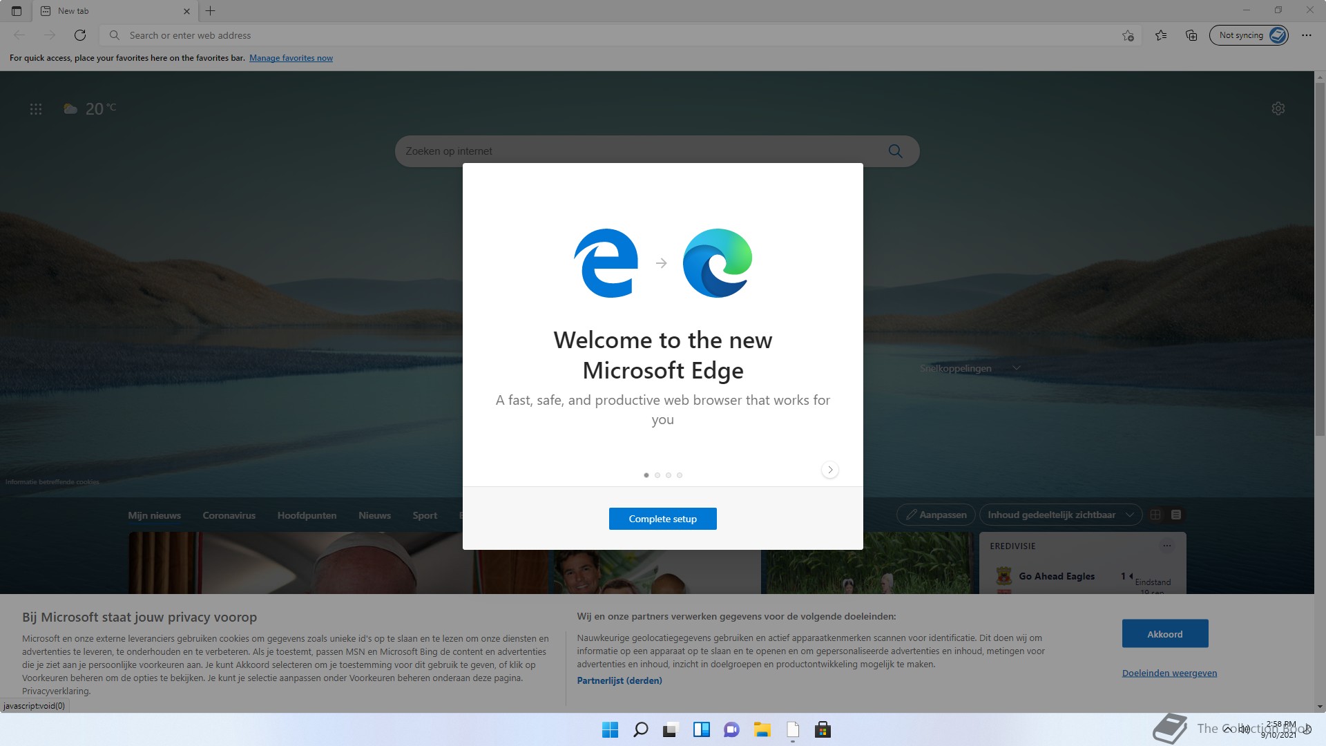Focus the Search or enter web address bar

(622, 35)
